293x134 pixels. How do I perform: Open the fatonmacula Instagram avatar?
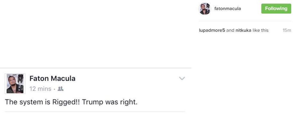click(205, 9)
